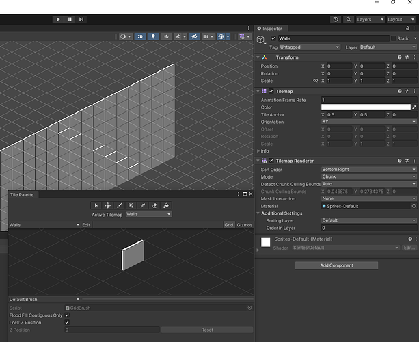Collapse the Transform component
This screenshot has width=419, height=342.
click(258, 57)
